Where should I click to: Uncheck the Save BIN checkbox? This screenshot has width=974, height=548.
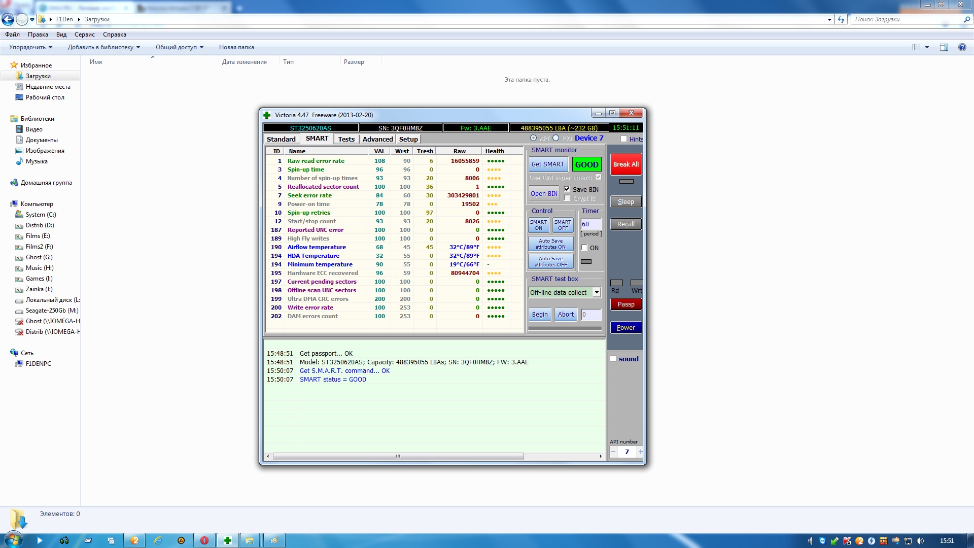(x=567, y=189)
